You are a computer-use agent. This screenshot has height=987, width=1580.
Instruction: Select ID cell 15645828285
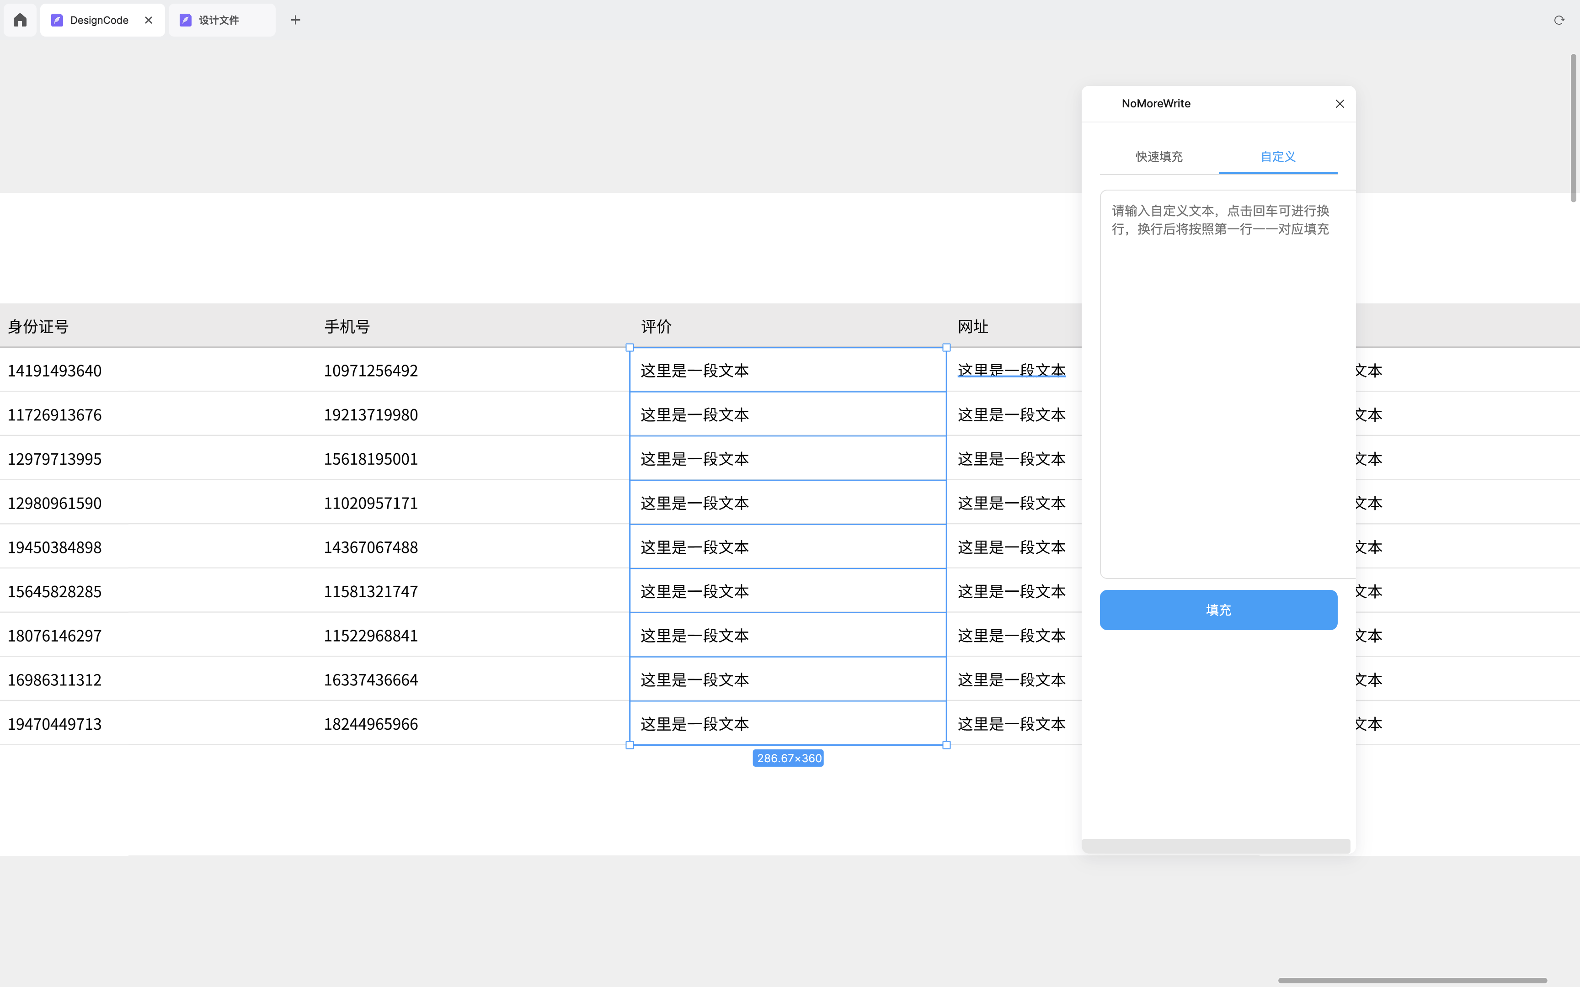(x=55, y=591)
